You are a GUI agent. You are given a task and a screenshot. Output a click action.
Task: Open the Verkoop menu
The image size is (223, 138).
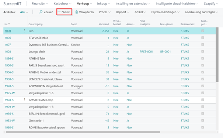click(x=84, y=4)
